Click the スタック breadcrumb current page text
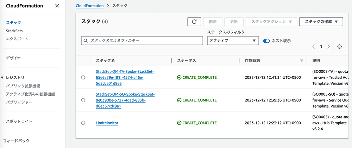 click(119, 6)
